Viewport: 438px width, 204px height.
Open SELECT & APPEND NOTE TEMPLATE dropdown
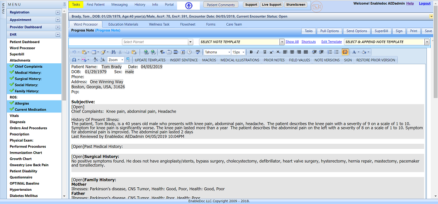coord(426,42)
